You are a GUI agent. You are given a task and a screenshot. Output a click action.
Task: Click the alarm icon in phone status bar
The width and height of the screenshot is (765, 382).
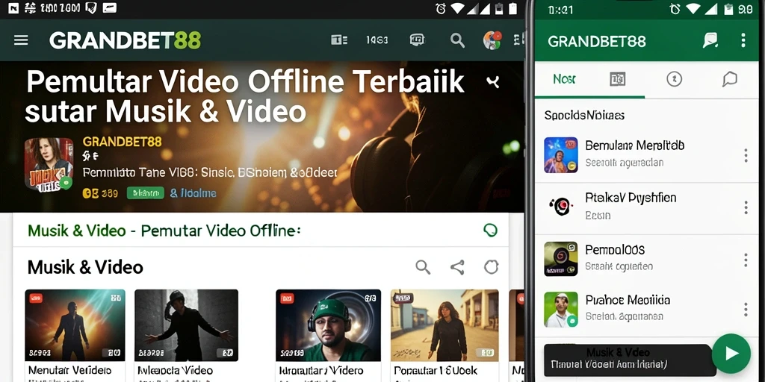675,9
